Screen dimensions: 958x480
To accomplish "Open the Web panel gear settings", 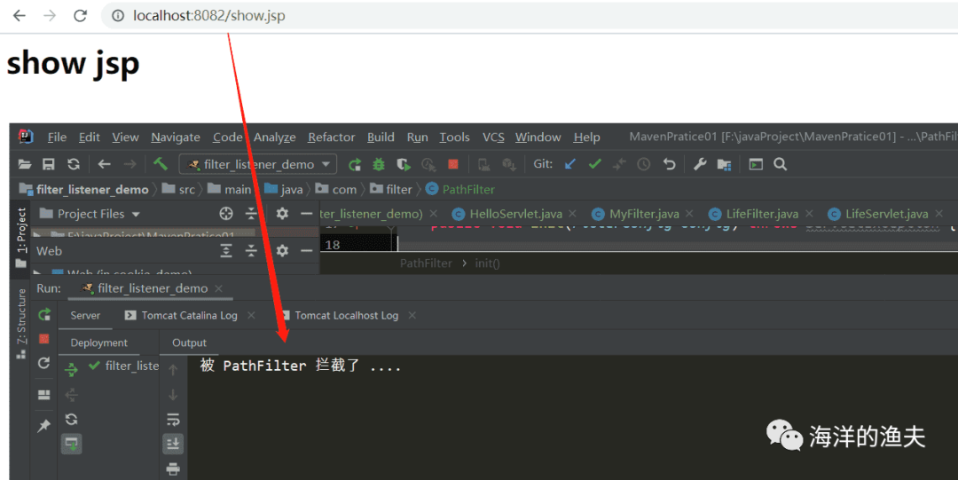I will click(282, 251).
